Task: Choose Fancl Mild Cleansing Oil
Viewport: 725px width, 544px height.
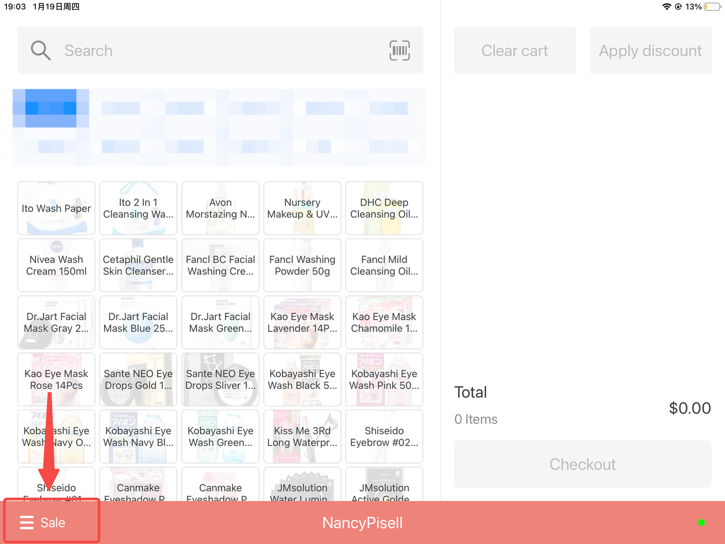Action: click(x=384, y=265)
